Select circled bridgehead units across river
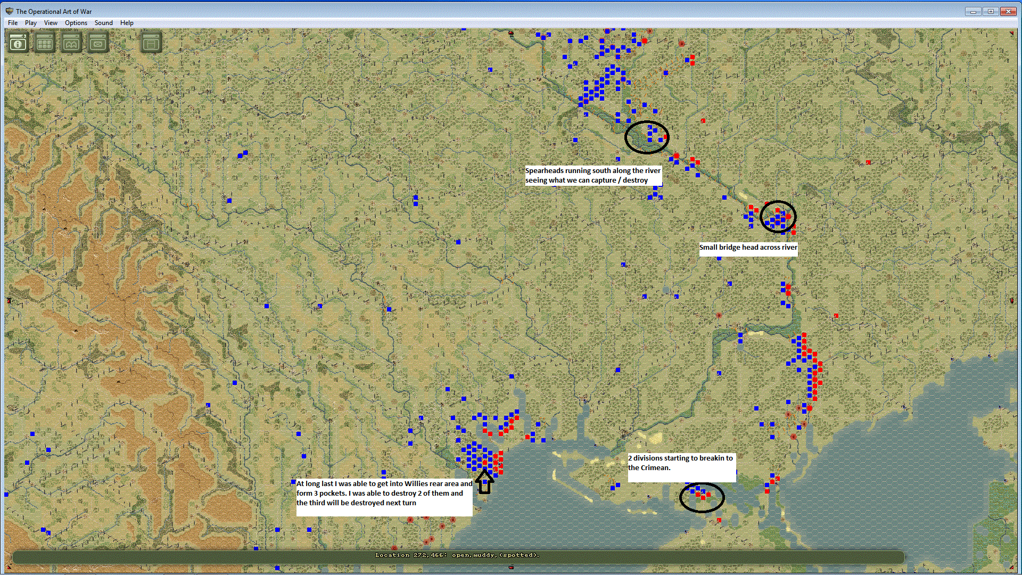Screen dimensions: 1022x575 click(778, 217)
